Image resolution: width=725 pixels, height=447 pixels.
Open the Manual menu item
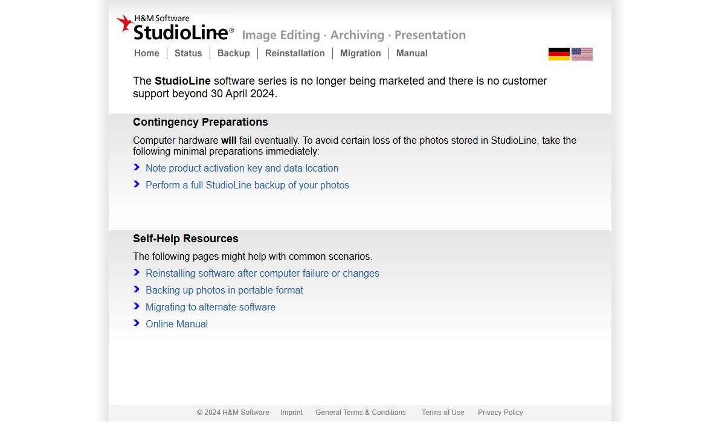point(412,53)
